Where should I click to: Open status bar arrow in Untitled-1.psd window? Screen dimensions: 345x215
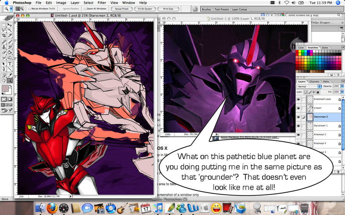click(71, 196)
